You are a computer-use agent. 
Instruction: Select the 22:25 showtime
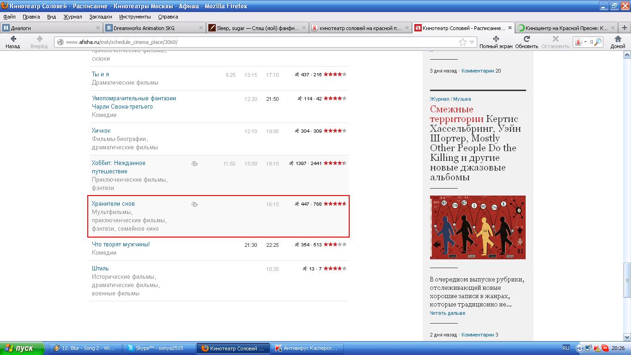(x=273, y=245)
